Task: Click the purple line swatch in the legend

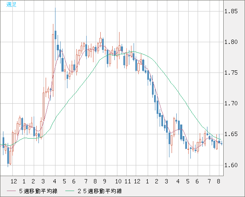Action: 11,191
